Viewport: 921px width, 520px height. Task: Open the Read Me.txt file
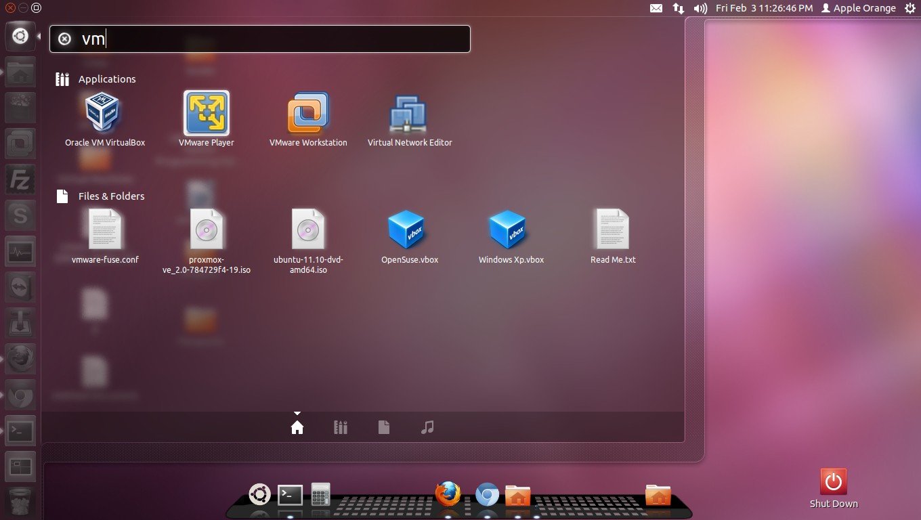pos(613,236)
